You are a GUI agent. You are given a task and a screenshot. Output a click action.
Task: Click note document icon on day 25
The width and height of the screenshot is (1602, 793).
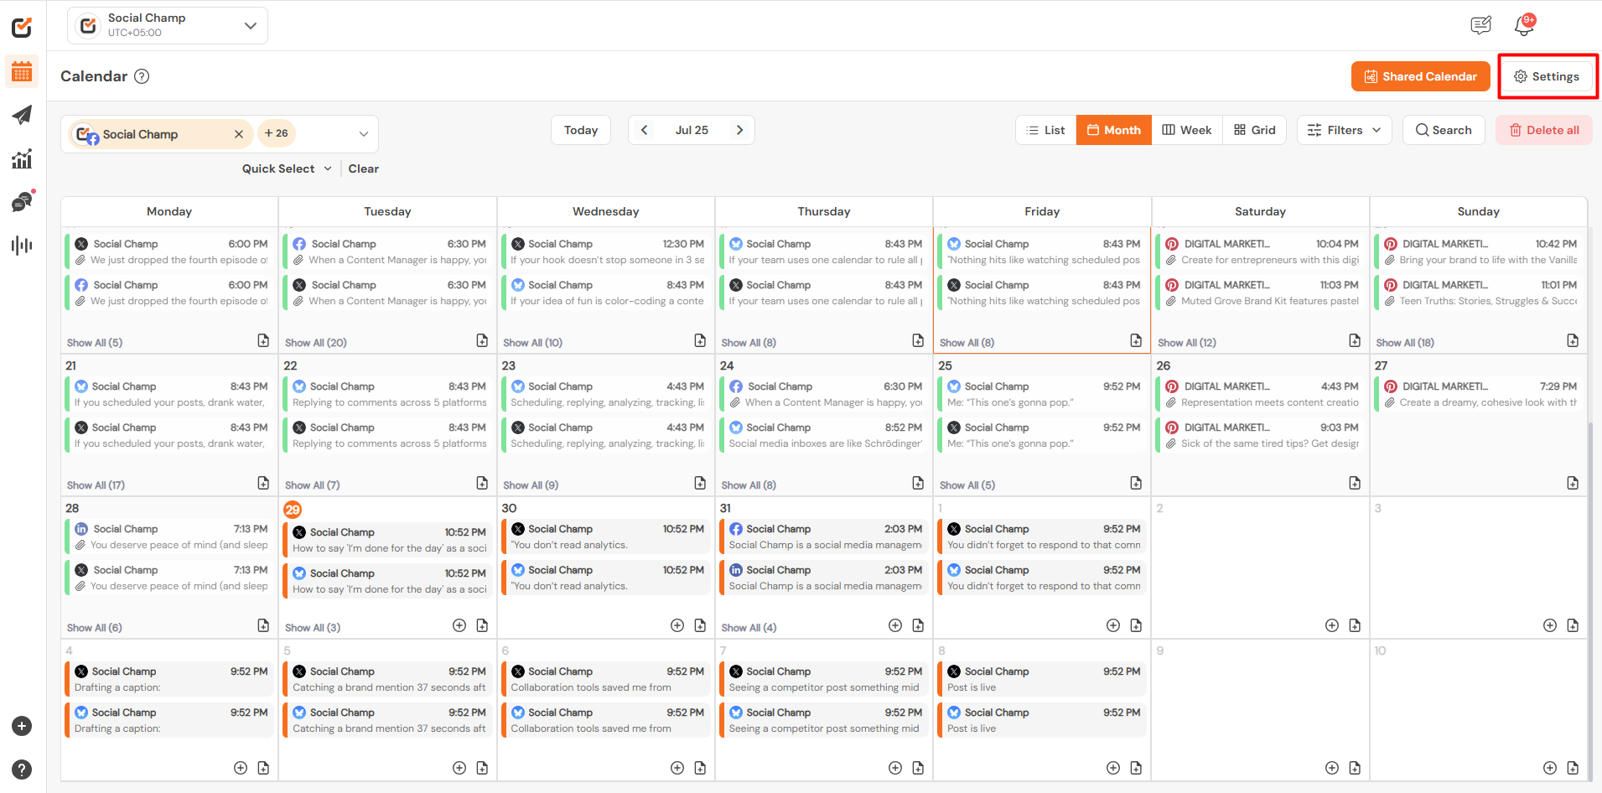(x=1136, y=483)
